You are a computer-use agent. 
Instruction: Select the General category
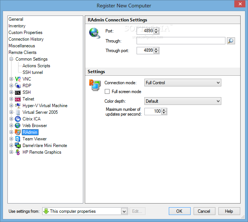(16, 19)
